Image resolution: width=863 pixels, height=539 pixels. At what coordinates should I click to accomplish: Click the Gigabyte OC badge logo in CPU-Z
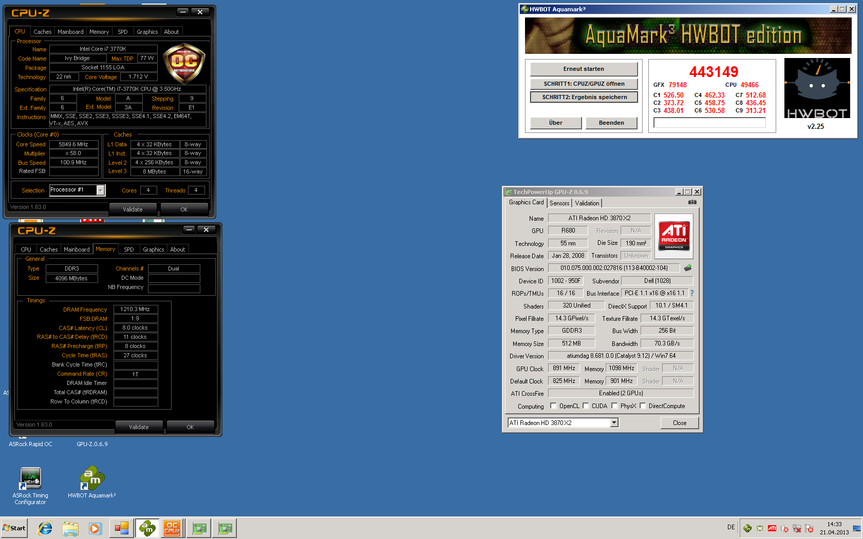coord(184,64)
